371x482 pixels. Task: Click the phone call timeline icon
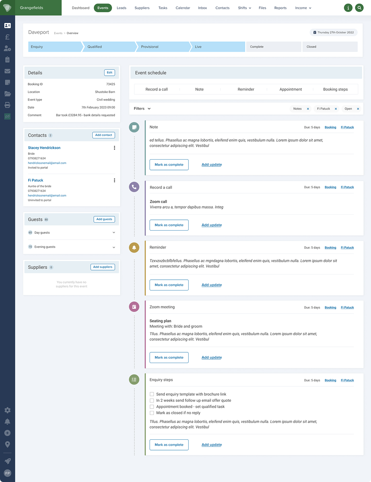[x=134, y=187]
